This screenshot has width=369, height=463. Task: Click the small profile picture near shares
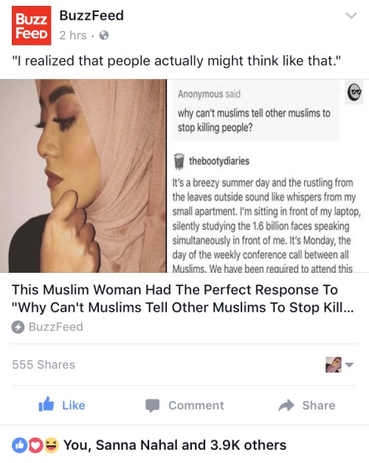point(334,365)
